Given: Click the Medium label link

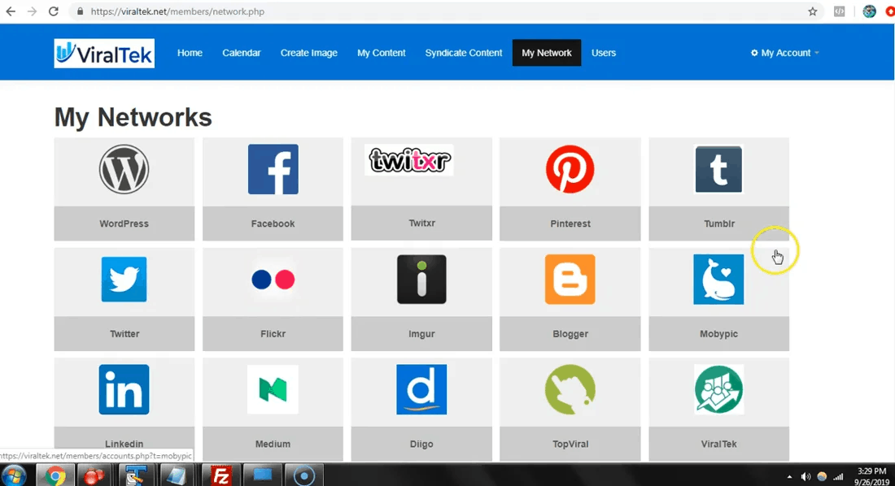Looking at the screenshot, I should (273, 444).
